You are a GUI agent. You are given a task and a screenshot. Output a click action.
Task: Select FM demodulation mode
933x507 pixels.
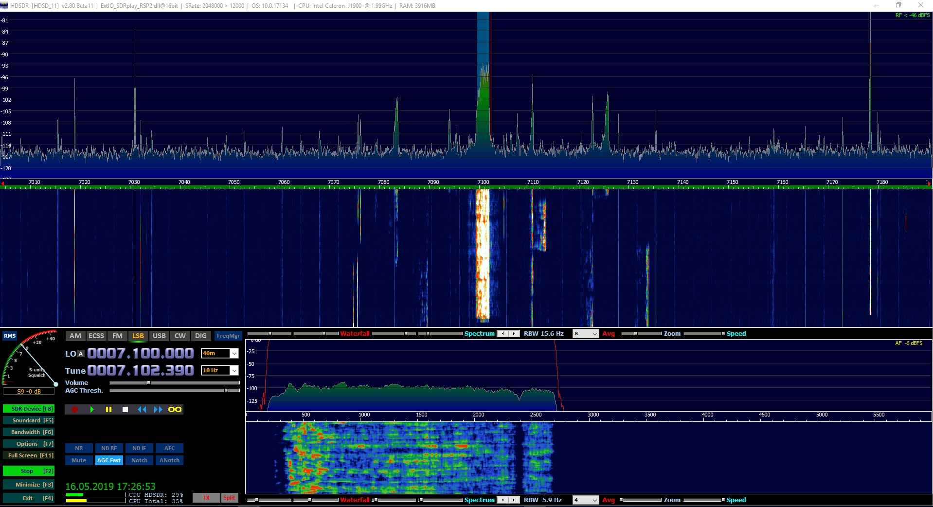117,336
